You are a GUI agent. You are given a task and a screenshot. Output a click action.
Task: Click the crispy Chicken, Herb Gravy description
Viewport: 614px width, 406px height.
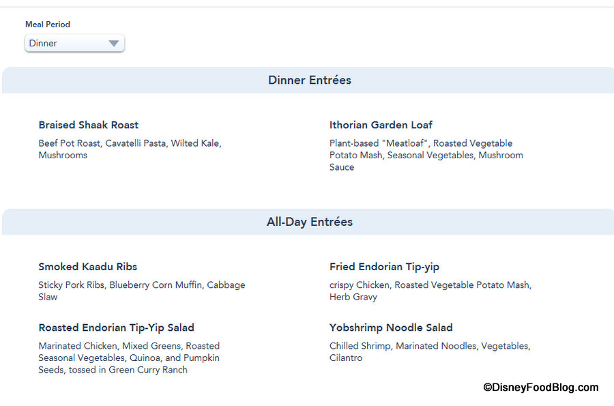click(430, 291)
